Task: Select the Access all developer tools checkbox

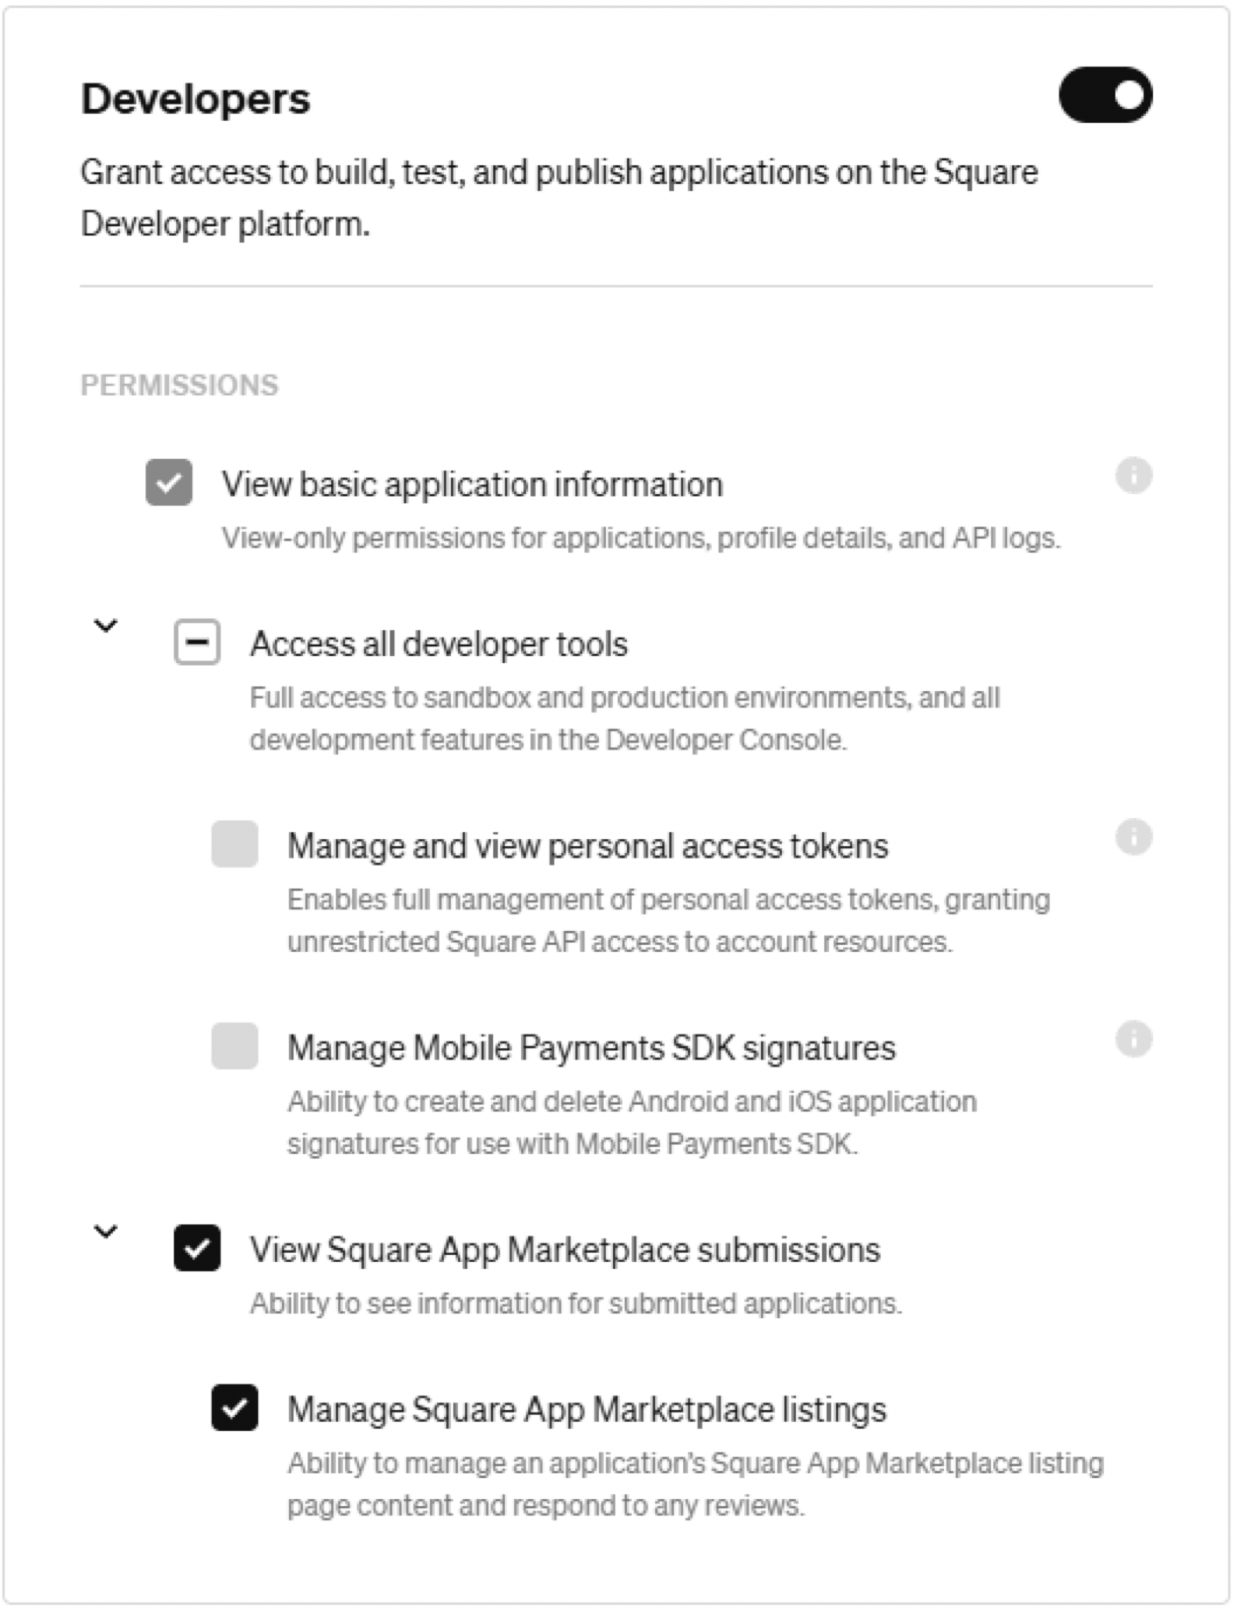Action: click(197, 642)
